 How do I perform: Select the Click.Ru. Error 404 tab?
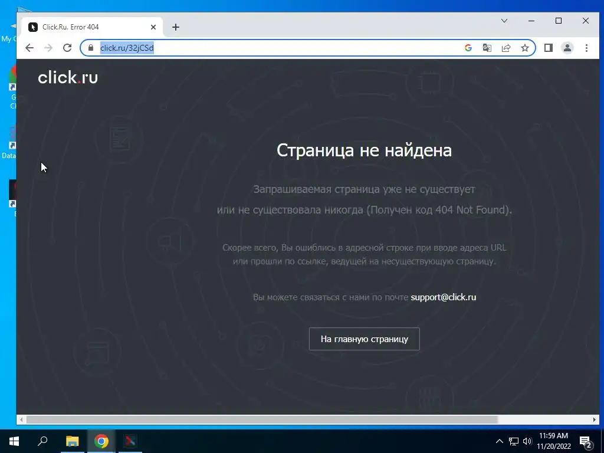point(93,27)
